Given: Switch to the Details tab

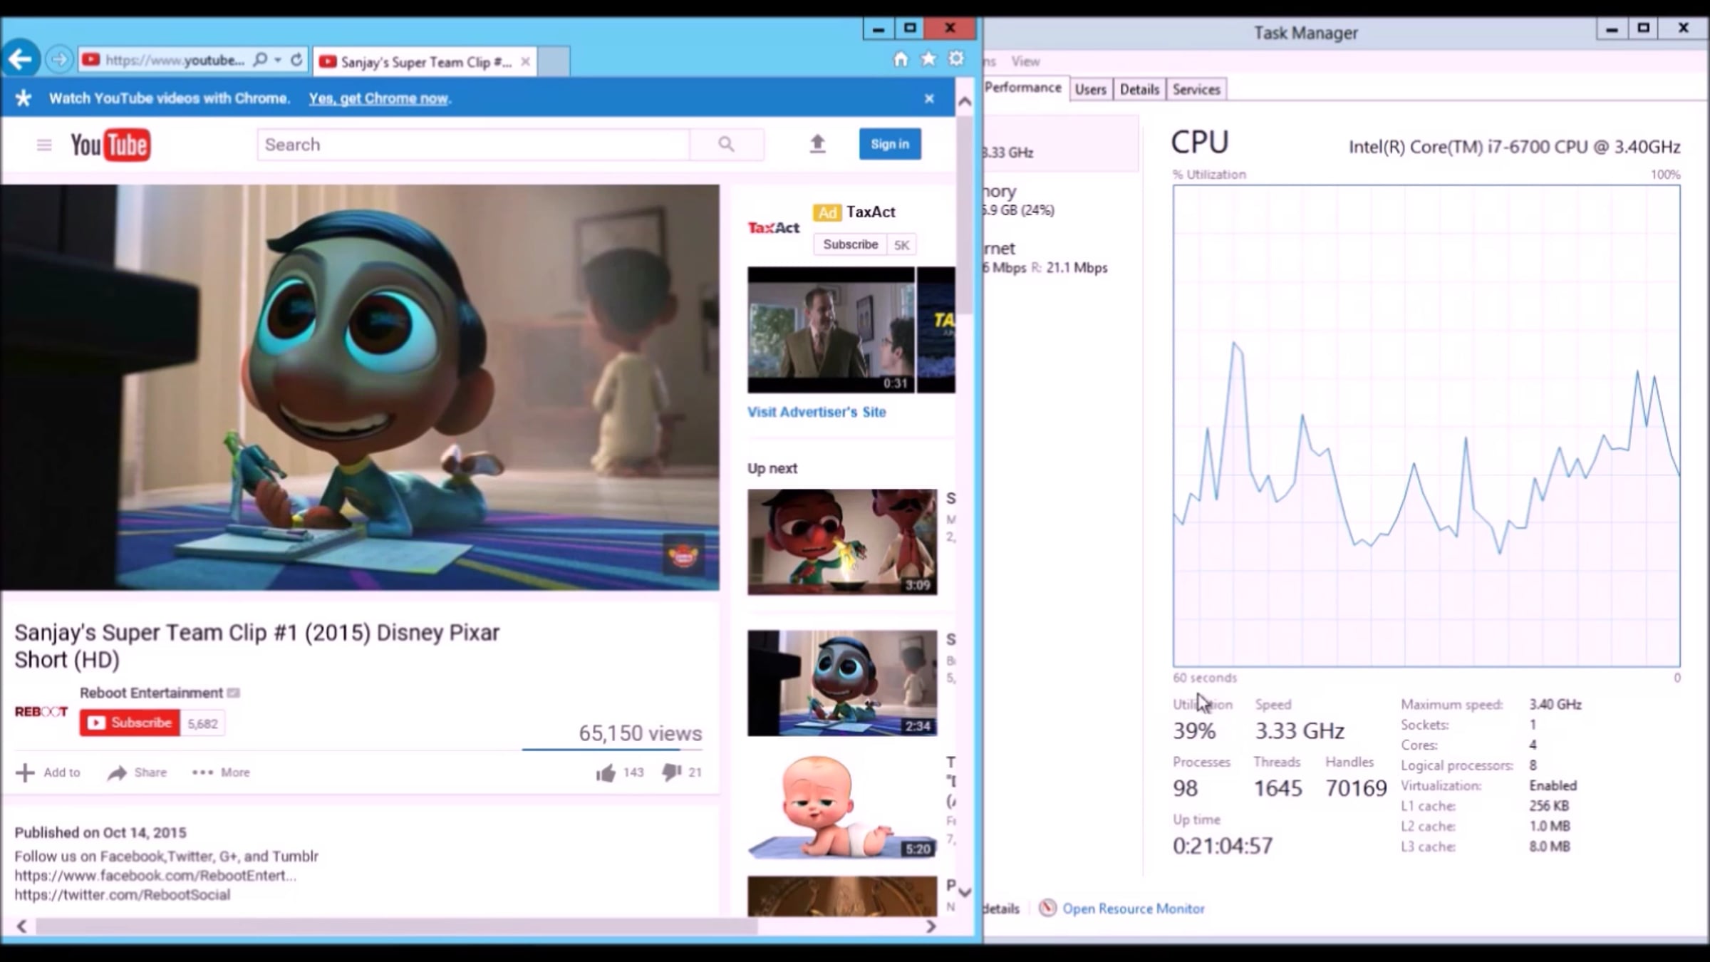Looking at the screenshot, I should (1139, 89).
